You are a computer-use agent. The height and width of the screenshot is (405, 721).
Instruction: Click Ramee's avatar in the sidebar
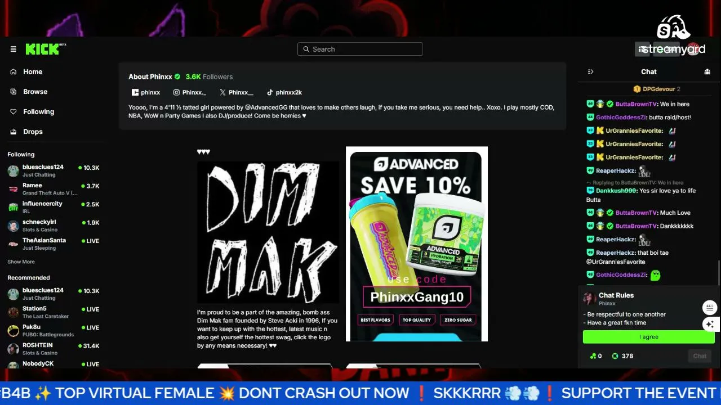tap(13, 189)
